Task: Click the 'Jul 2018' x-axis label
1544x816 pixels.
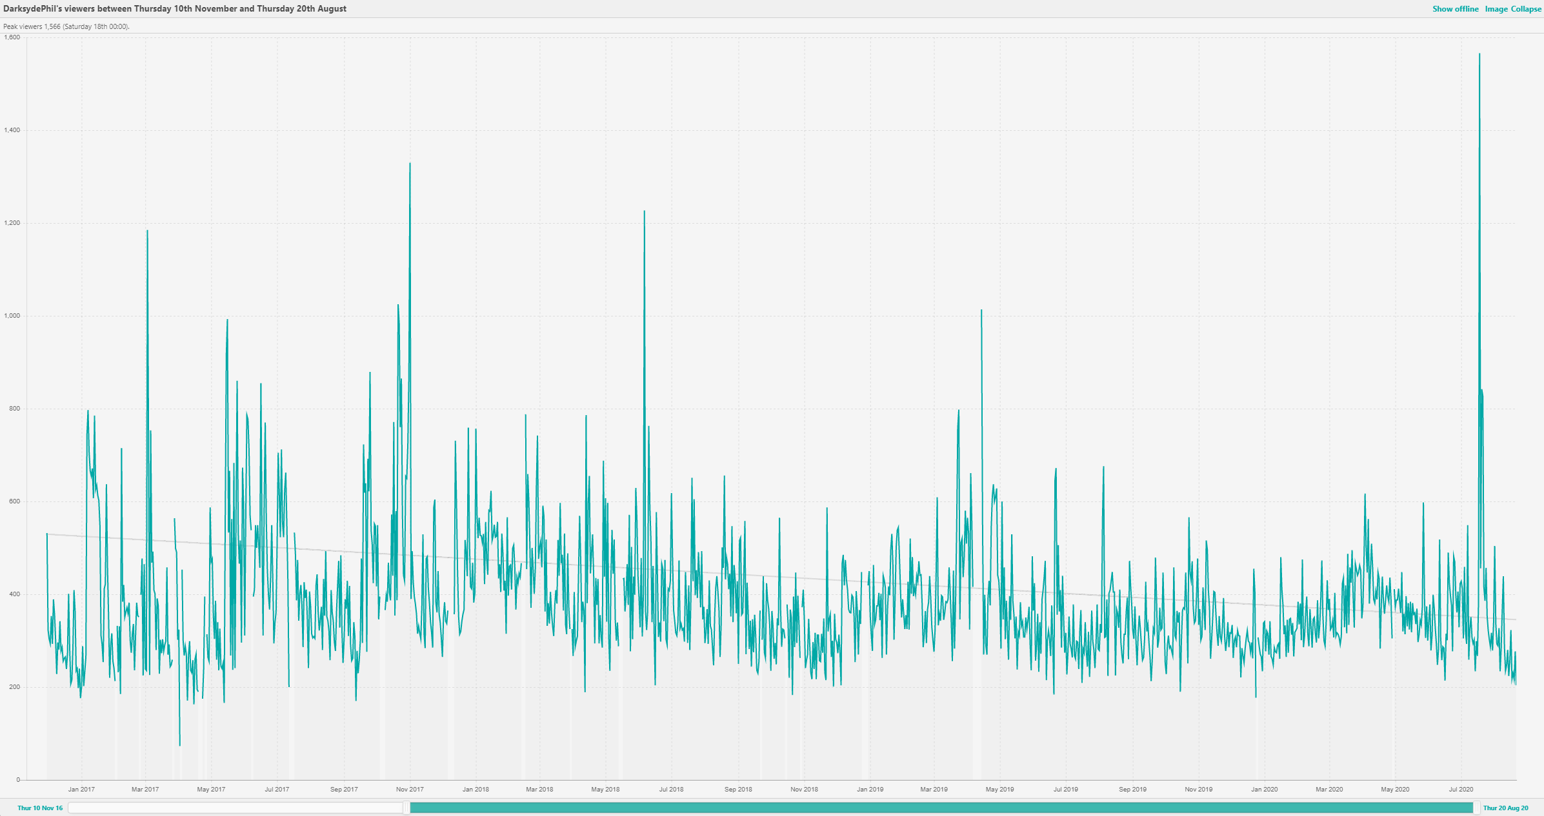Action: click(x=671, y=790)
